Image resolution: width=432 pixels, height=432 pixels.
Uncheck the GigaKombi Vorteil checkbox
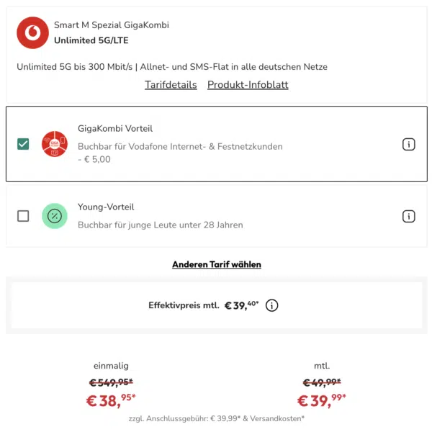(x=23, y=144)
